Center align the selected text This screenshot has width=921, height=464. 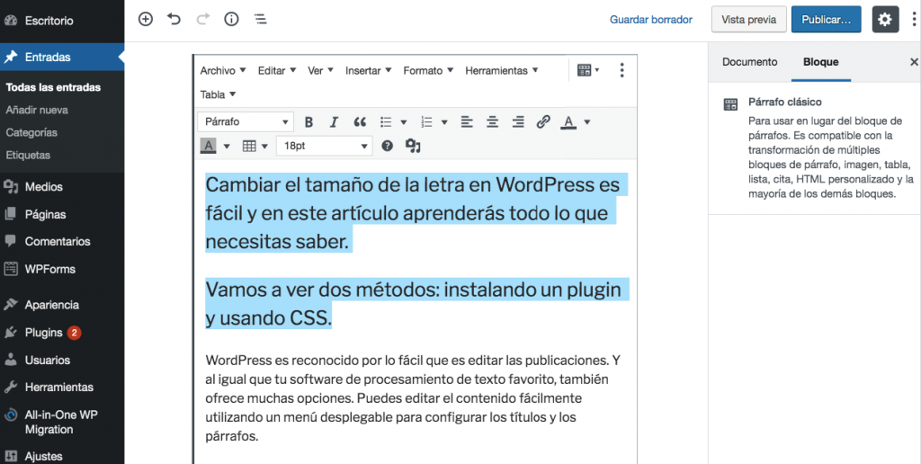(492, 122)
